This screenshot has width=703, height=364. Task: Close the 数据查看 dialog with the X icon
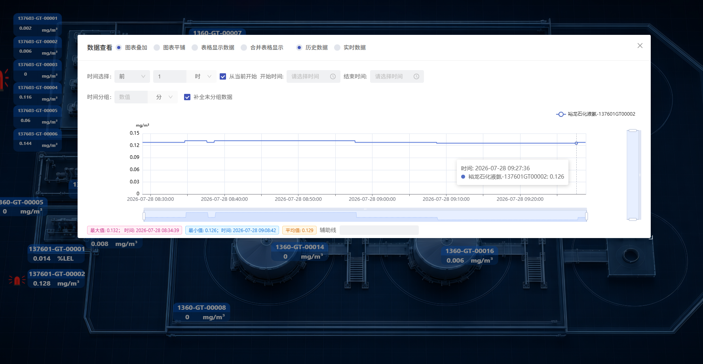pyautogui.click(x=640, y=46)
